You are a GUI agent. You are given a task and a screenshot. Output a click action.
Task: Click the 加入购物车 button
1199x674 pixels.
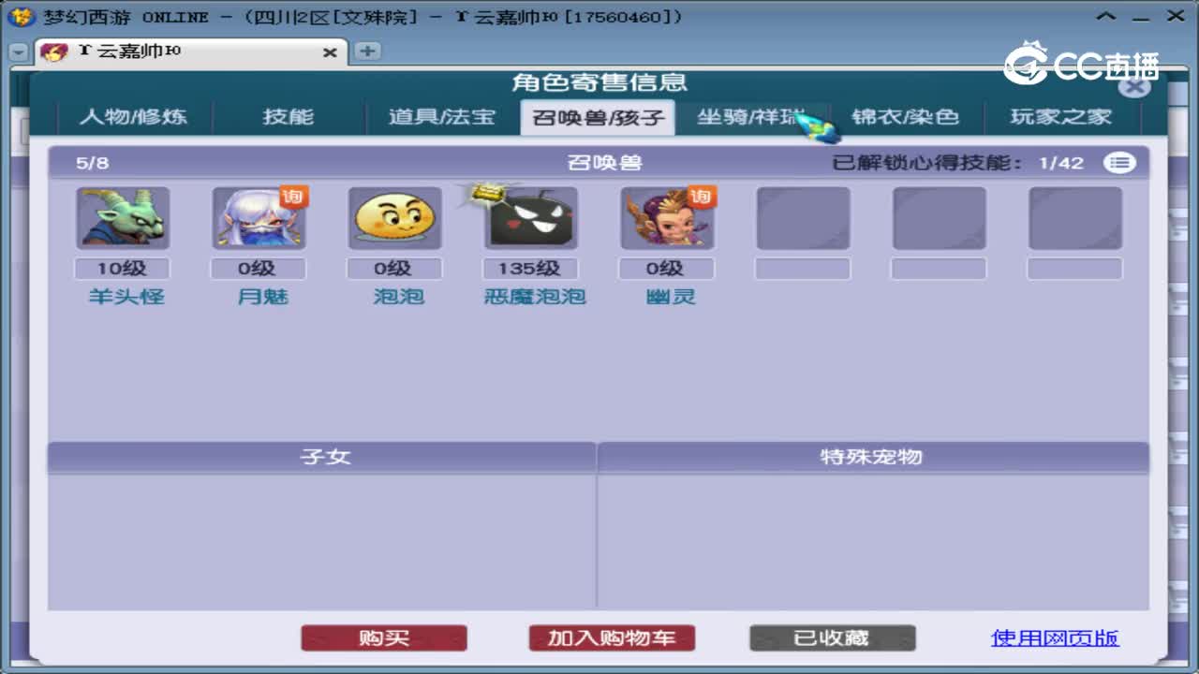coord(612,638)
